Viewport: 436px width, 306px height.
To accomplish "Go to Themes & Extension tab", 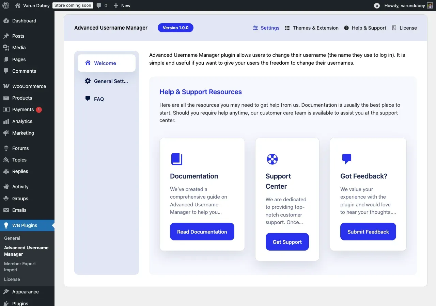I will pos(312,28).
